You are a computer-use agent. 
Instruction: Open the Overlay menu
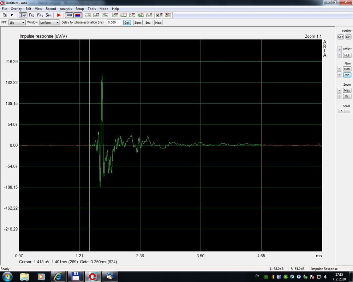coord(16,9)
